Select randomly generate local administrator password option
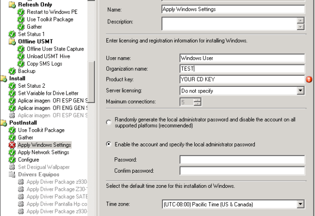This screenshot has height=216, width=315. 109,123
